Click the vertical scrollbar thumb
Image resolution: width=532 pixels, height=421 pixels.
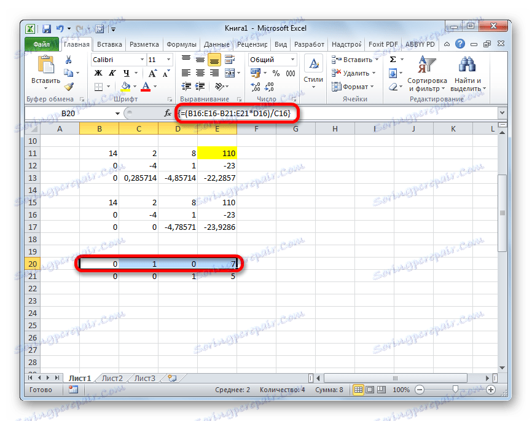pos(503,213)
